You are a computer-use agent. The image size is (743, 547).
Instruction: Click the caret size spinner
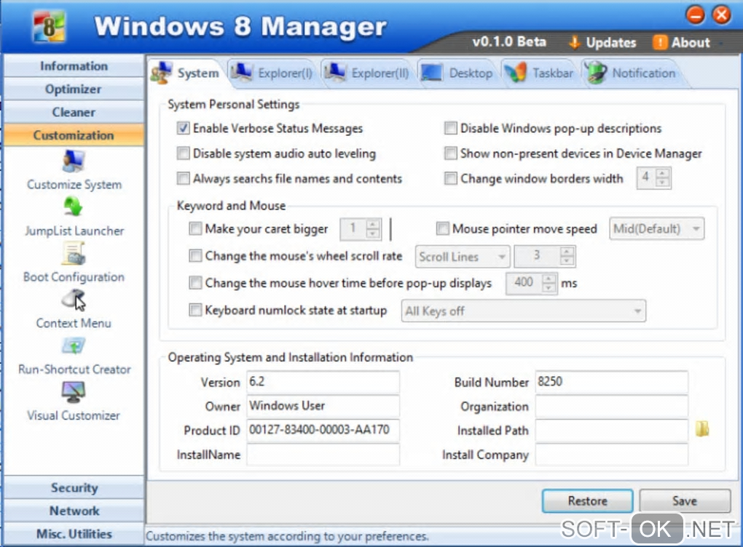point(361,229)
